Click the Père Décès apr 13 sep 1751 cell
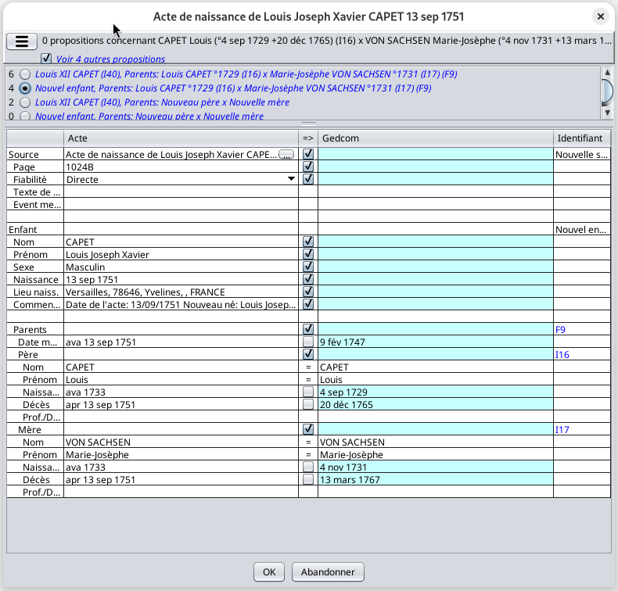The image size is (618, 591). coord(181,405)
